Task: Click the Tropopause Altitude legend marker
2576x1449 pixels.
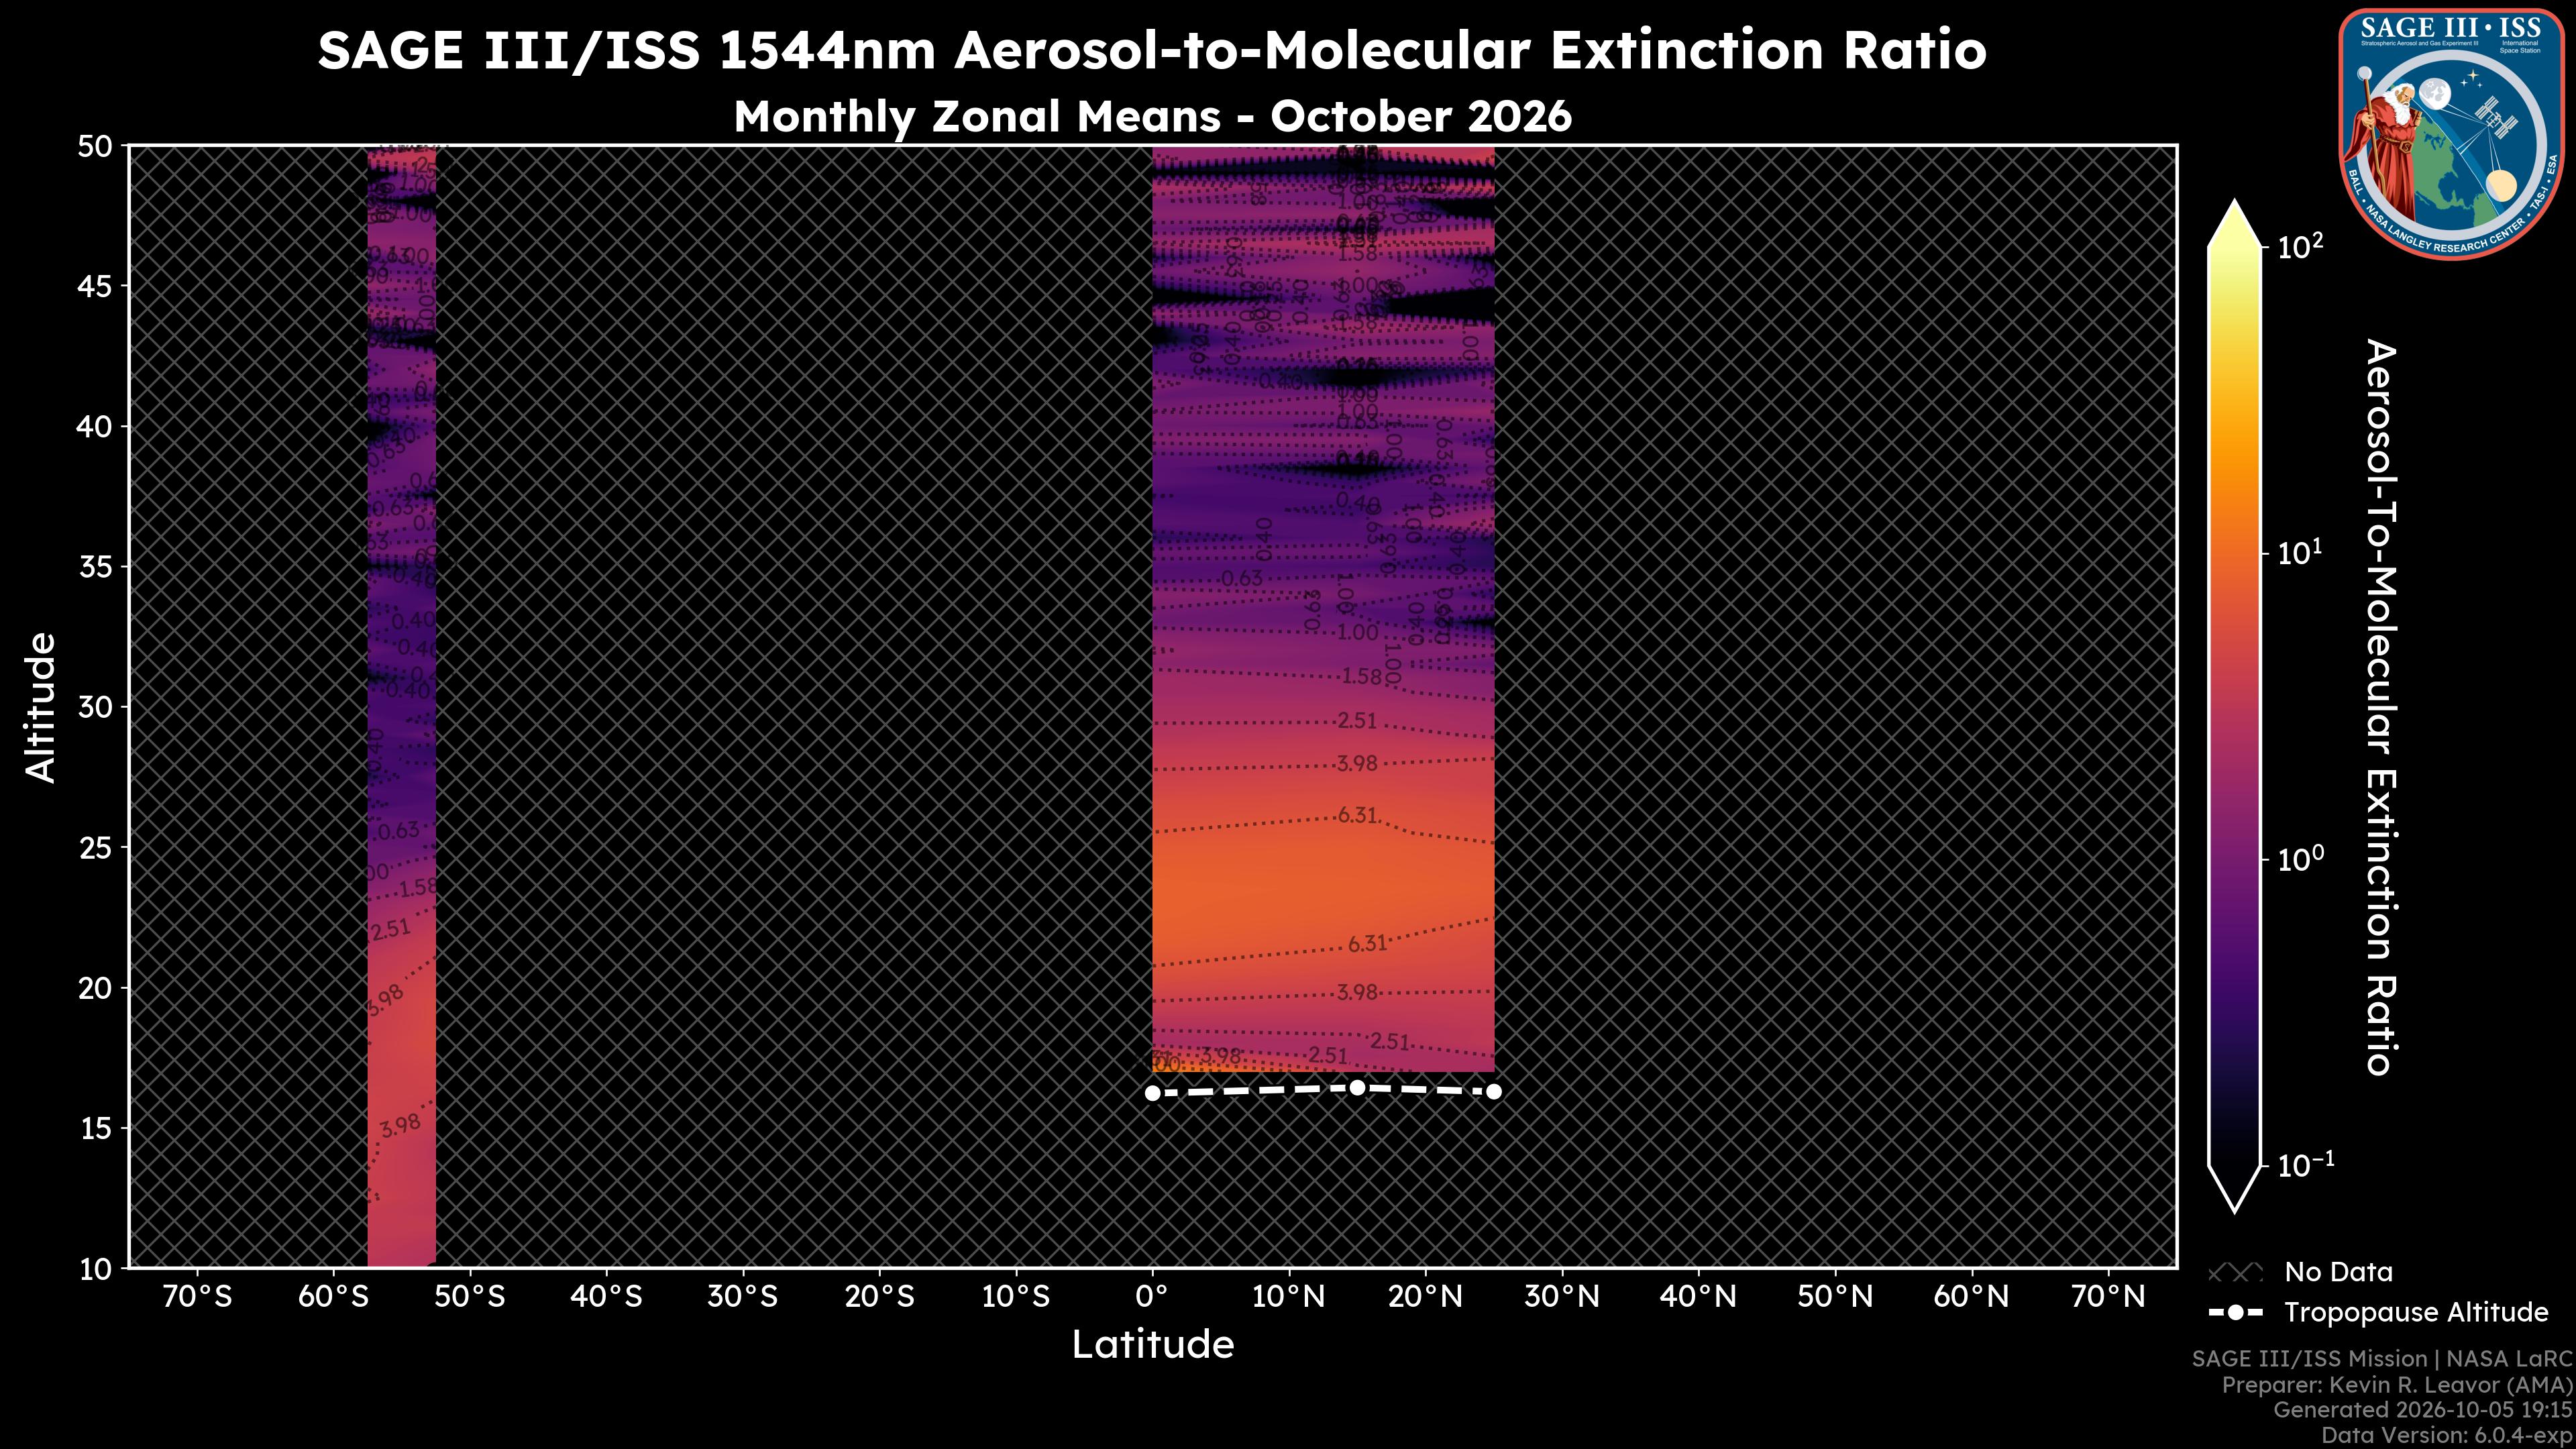Action: click(x=2235, y=1312)
